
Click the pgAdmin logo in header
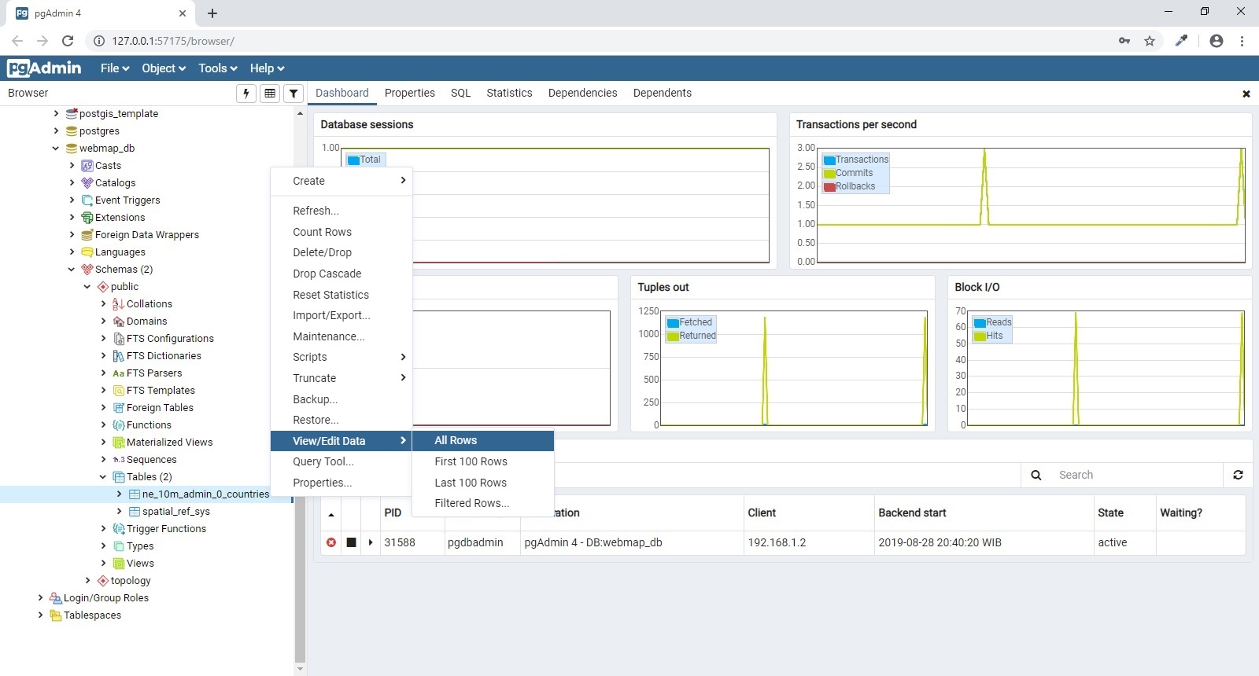44,68
